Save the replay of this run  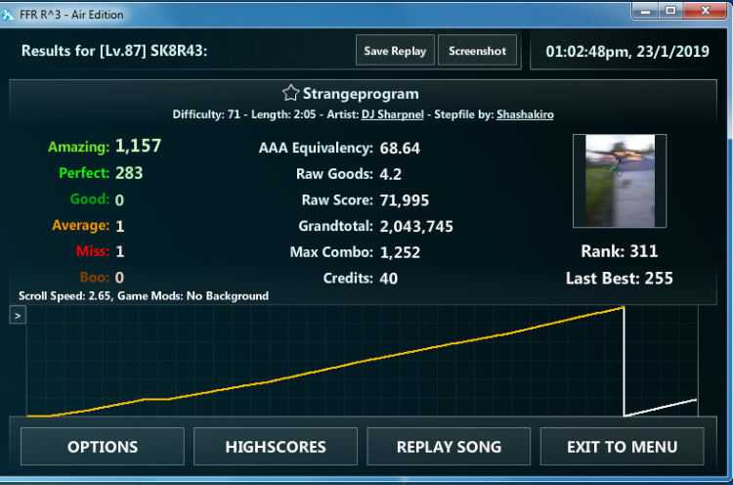point(395,52)
